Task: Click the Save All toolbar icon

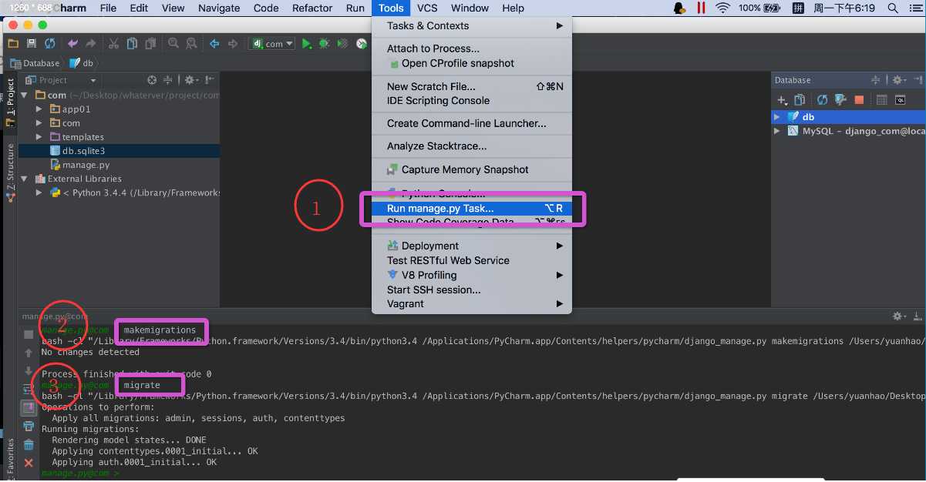Action: (x=32, y=44)
